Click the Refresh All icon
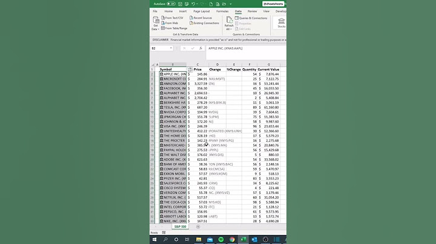Image resolution: width=436 pixels, height=244 pixels. point(229,20)
